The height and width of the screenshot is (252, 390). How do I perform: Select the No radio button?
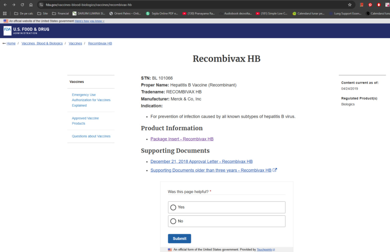(x=173, y=221)
